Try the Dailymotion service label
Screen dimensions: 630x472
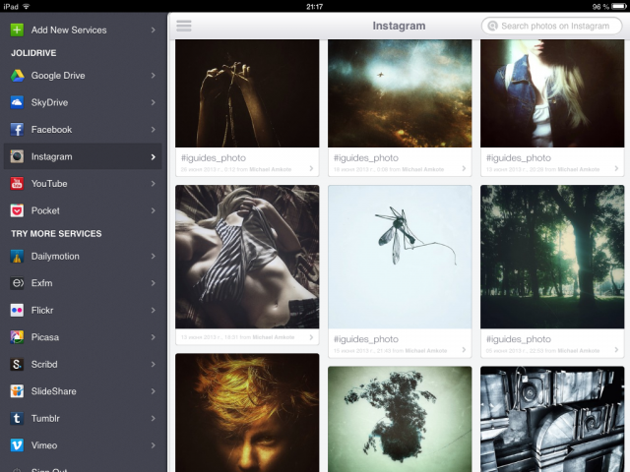pos(55,256)
